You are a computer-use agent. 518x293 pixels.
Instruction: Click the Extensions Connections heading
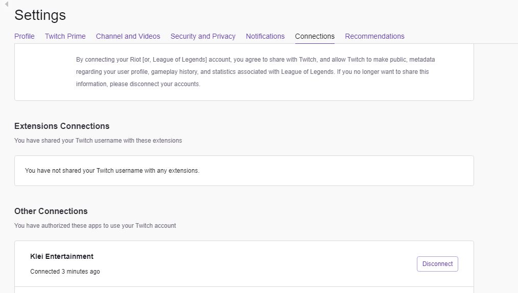coord(62,126)
